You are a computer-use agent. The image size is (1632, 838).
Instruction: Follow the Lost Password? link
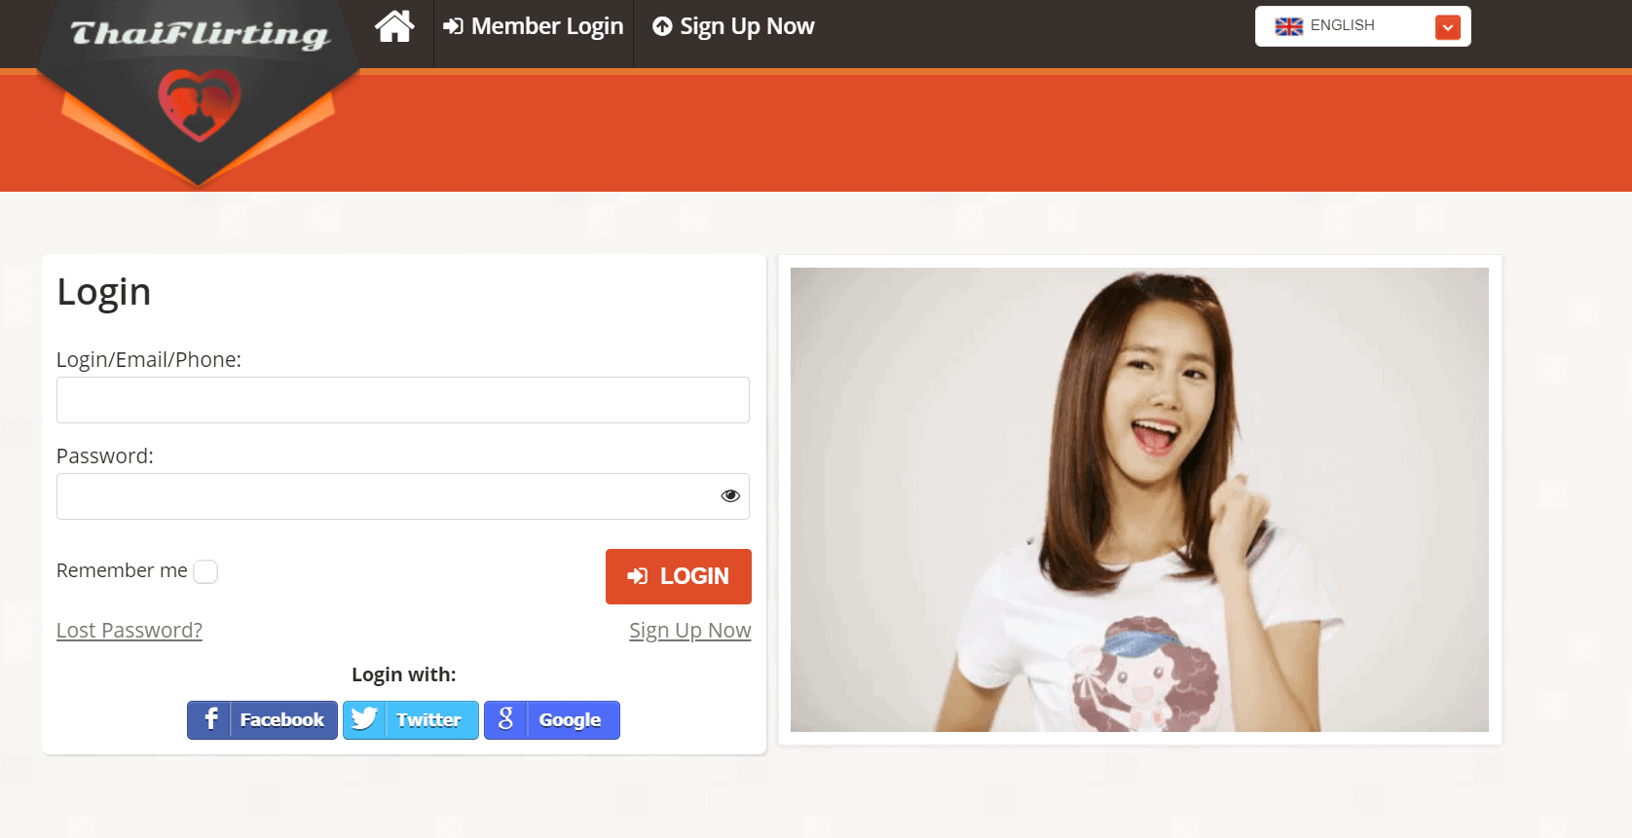[130, 631]
